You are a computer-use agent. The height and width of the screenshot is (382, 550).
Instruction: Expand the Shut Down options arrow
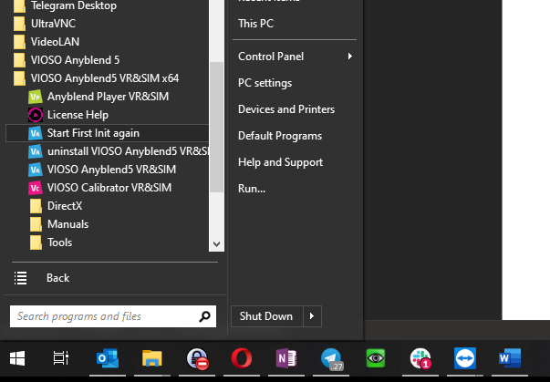click(x=312, y=316)
